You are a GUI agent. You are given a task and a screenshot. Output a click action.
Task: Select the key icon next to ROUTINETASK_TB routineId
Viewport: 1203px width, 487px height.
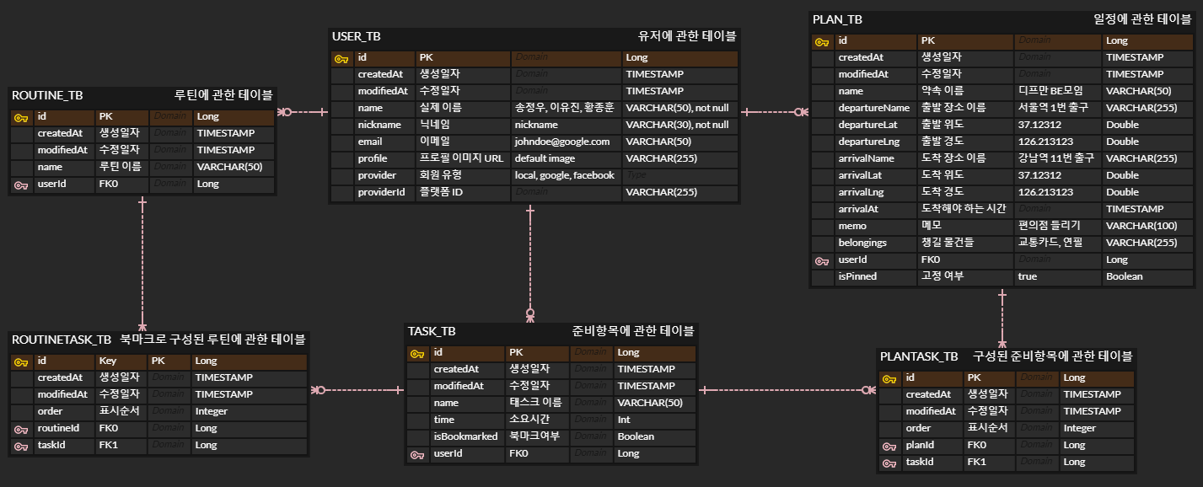pos(20,428)
